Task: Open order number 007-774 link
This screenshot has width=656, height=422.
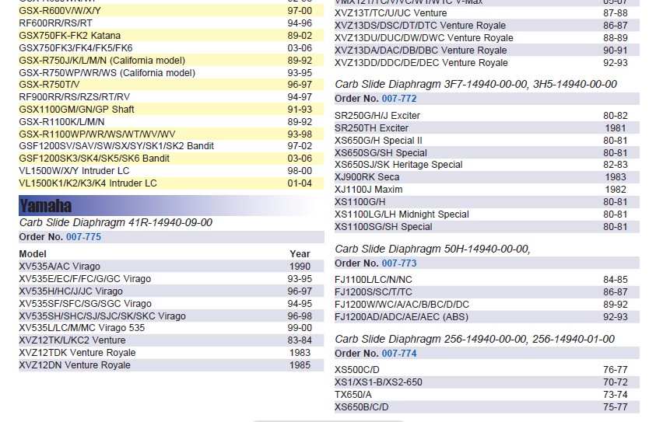Action: click(399, 354)
